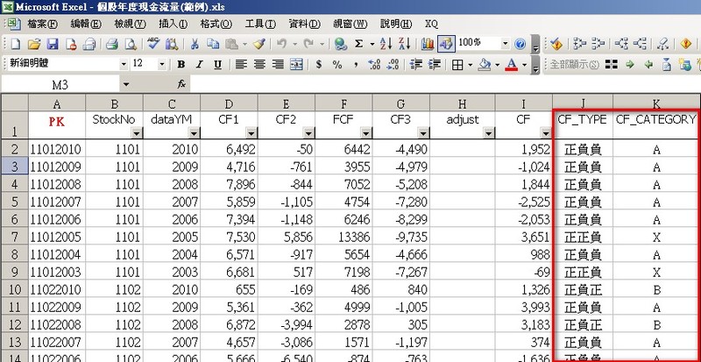Open the font size dropdown

point(162,65)
